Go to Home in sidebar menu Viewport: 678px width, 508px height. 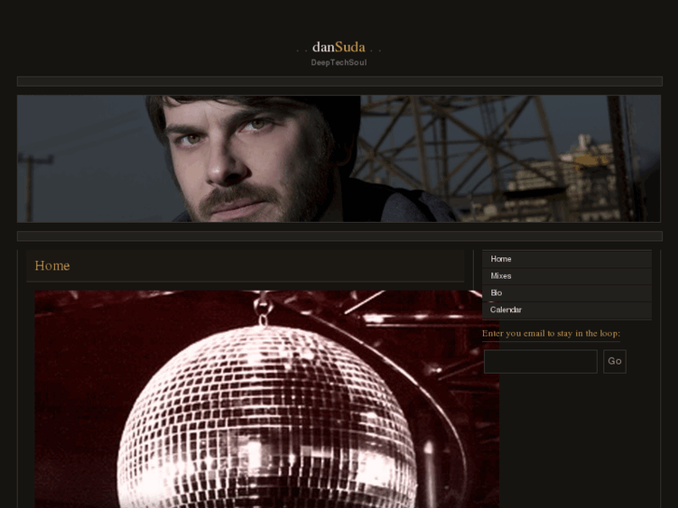pos(567,259)
